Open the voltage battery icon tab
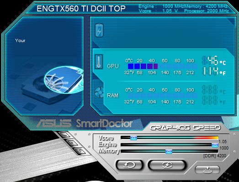Image resolution: width=239 pixels, height=182 pixels. tap(99, 30)
